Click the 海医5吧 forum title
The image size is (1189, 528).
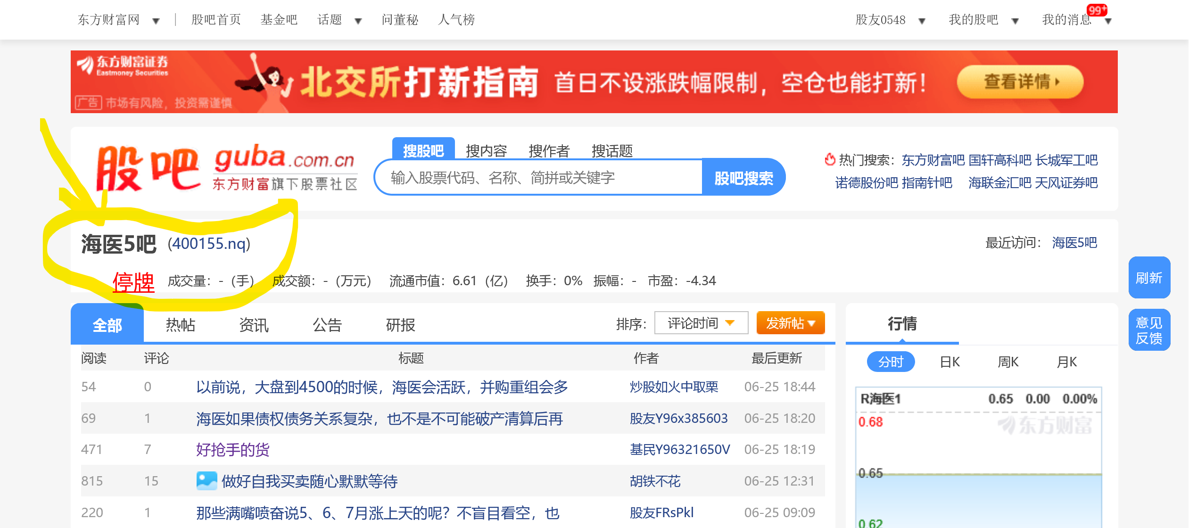tap(118, 244)
